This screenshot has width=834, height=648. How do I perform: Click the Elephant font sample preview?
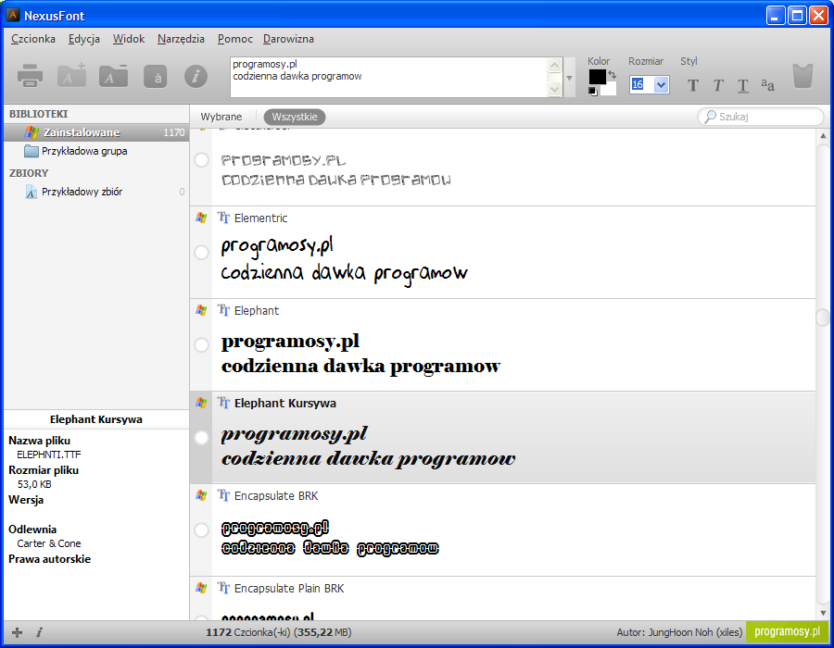[x=360, y=354]
